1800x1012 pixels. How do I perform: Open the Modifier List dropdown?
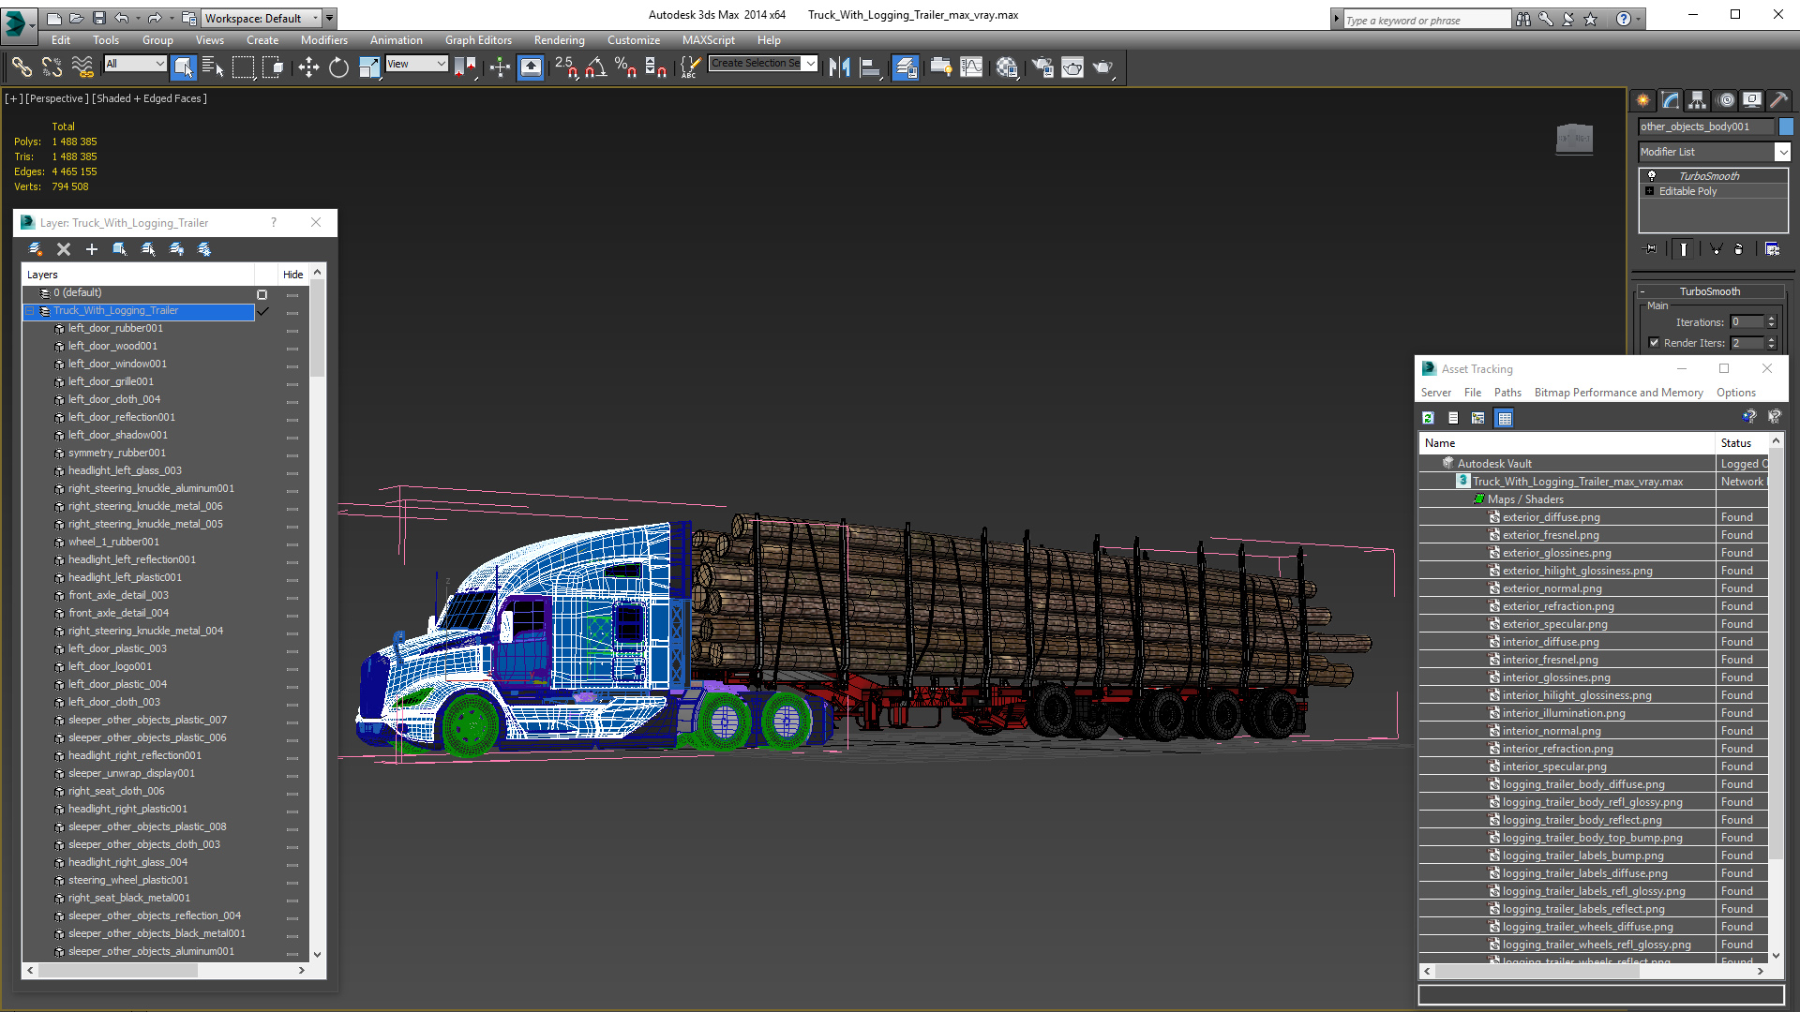coord(1782,152)
